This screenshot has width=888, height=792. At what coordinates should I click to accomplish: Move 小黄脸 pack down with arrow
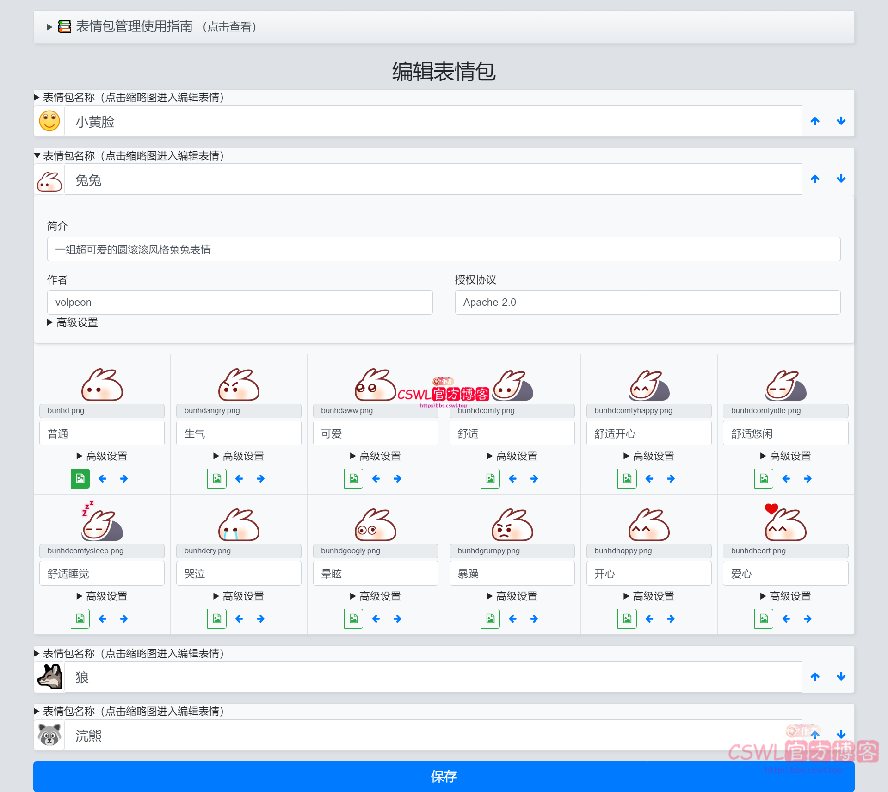[841, 121]
